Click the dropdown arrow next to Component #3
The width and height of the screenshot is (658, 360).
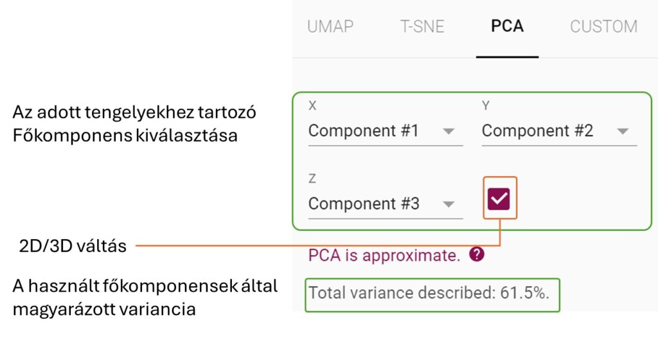449,204
